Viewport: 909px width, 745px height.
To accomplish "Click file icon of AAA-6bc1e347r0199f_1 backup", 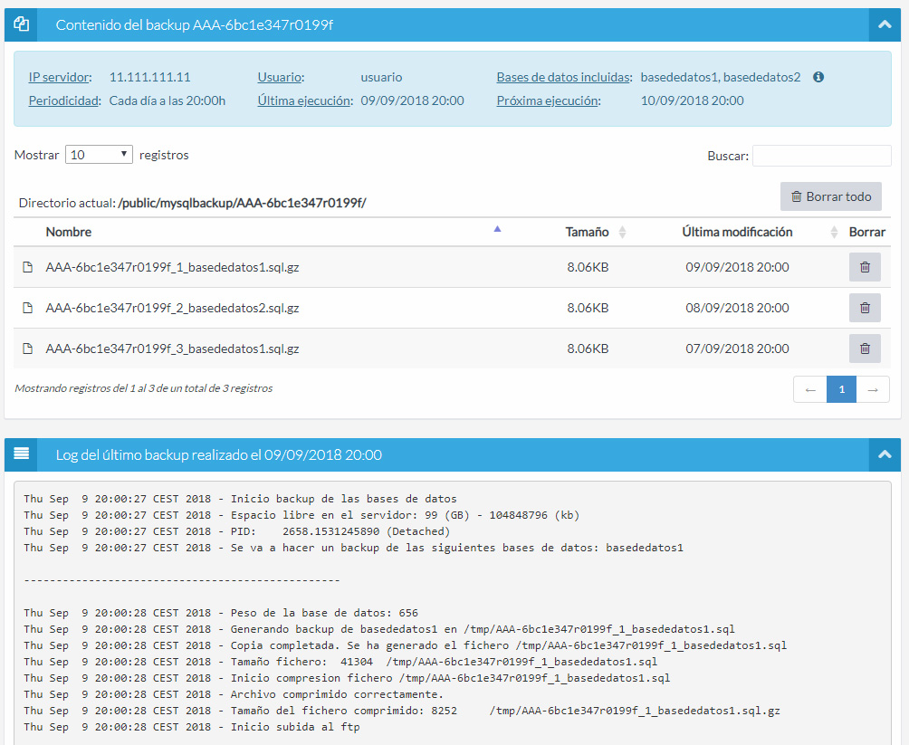I will [28, 267].
